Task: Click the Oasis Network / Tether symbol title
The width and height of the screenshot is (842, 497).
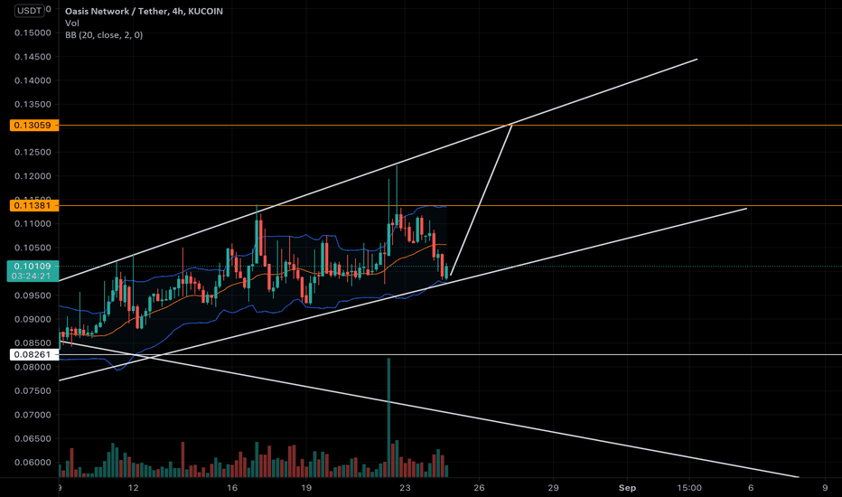Action: point(144,11)
